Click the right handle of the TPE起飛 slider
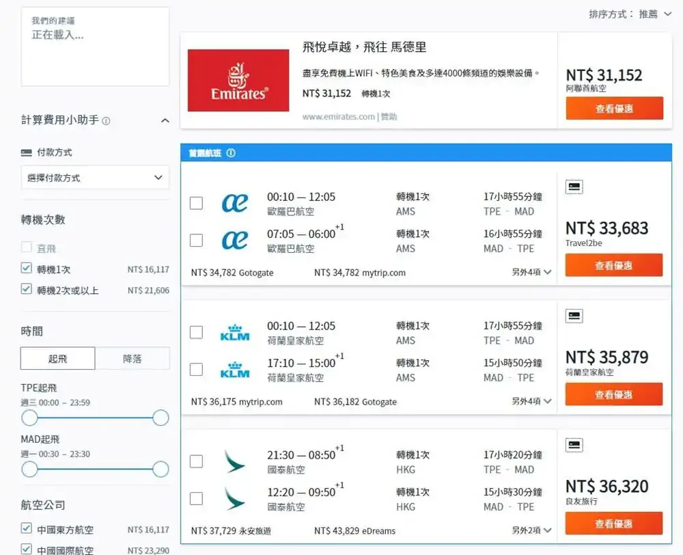The width and height of the screenshot is (683, 555). pos(161,418)
